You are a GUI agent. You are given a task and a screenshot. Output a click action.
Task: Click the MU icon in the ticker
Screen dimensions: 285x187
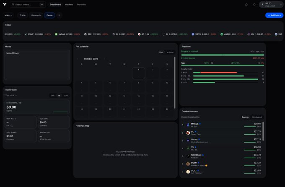coord(249,34)
